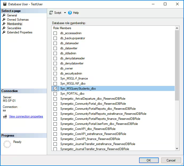
Task: Select the db_owner role name text
Action: (66, 68)
